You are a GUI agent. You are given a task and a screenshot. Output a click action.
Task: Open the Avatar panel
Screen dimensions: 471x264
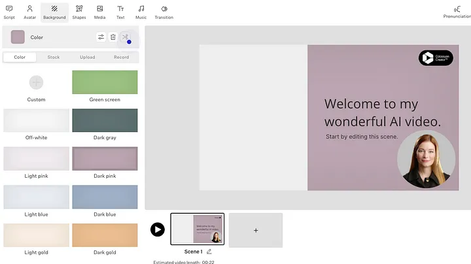click(x=29, y=12)
